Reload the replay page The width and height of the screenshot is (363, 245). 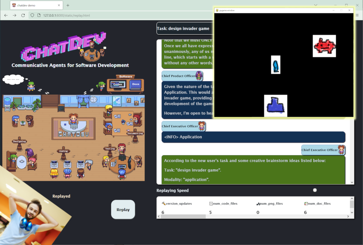[x=23, y=15]
